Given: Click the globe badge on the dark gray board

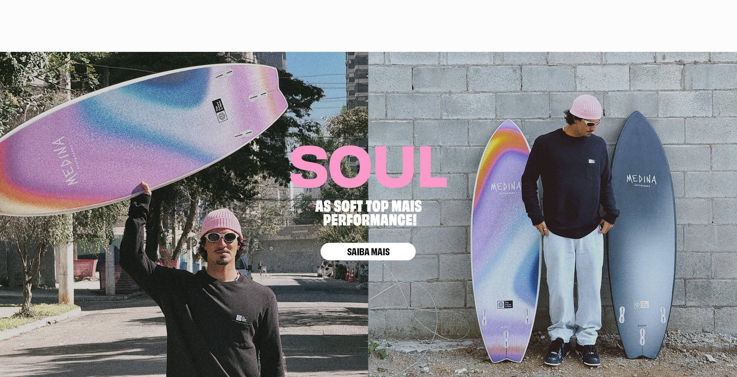Looking at the screenshot, I should [641, 305].
